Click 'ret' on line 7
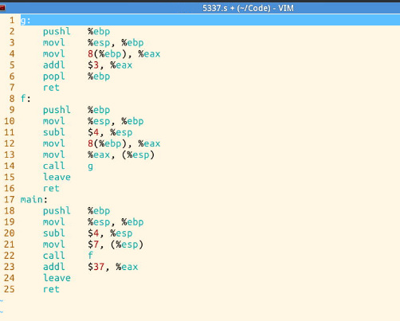 pyautogui.click(x=51, y=88)
